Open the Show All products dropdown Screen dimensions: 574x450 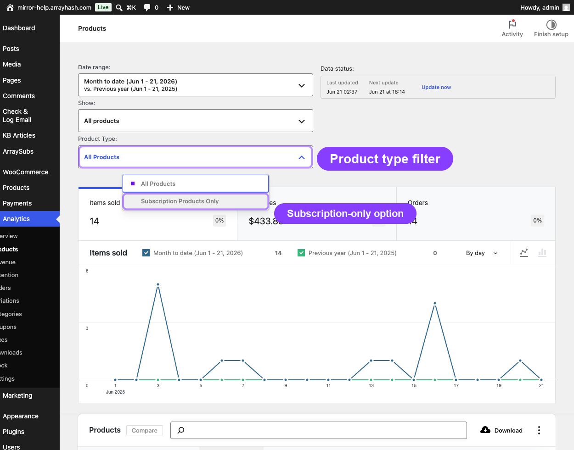coord(196,121)
